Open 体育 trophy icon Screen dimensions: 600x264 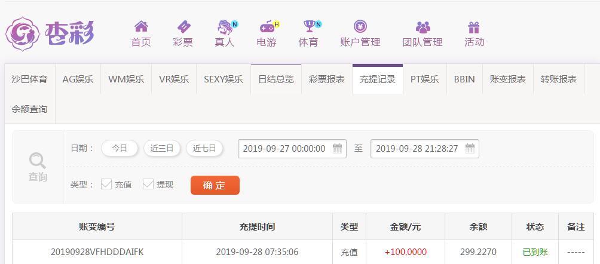tap(310, 26)
